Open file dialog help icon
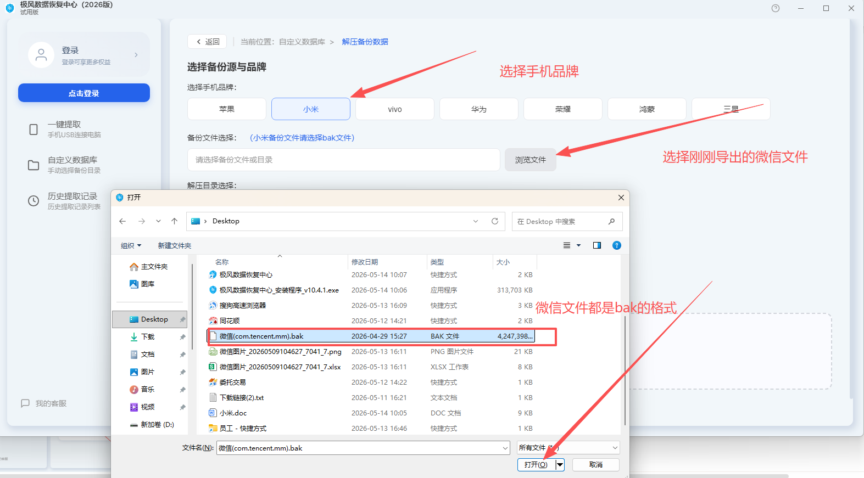This screenshot has width=864, height=478. [617, 245]
